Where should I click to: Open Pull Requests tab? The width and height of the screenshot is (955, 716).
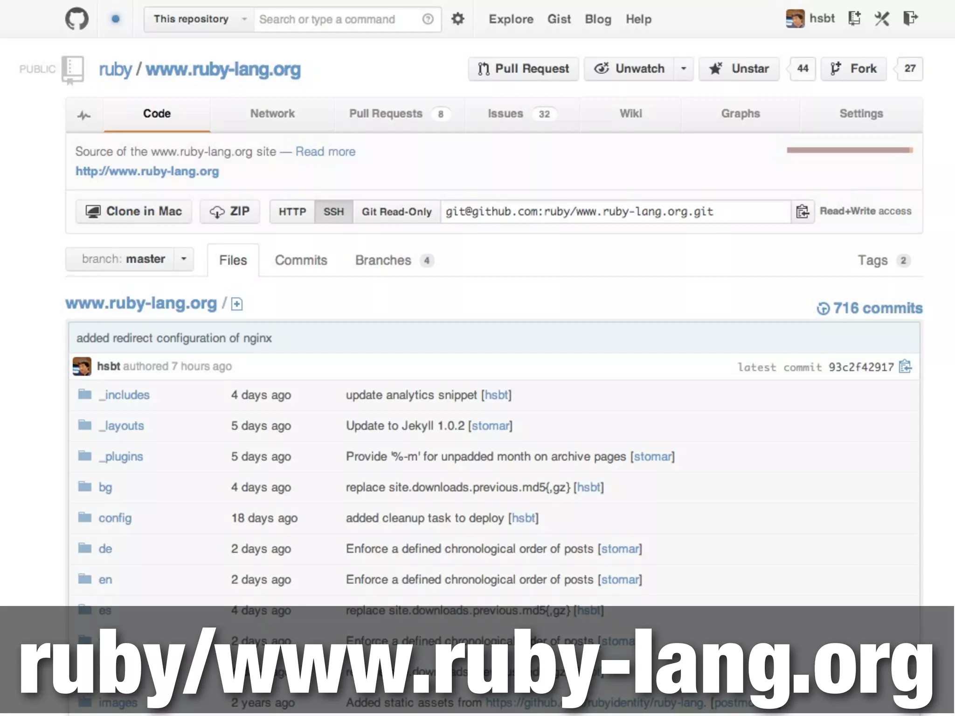[399, 114]
